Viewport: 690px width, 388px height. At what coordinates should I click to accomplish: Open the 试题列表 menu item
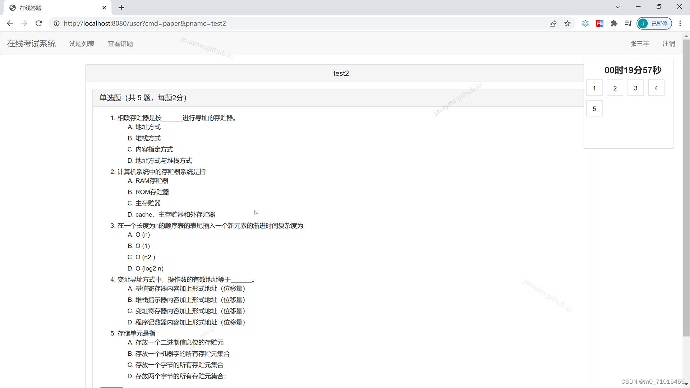[82, 43]
